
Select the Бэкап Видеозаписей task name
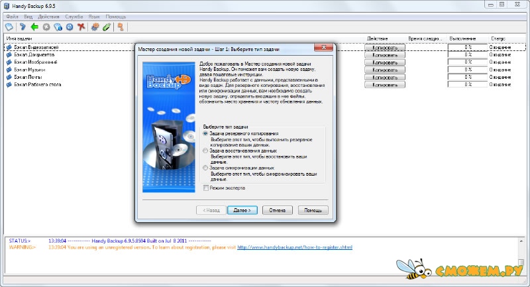tap(36, 47)
